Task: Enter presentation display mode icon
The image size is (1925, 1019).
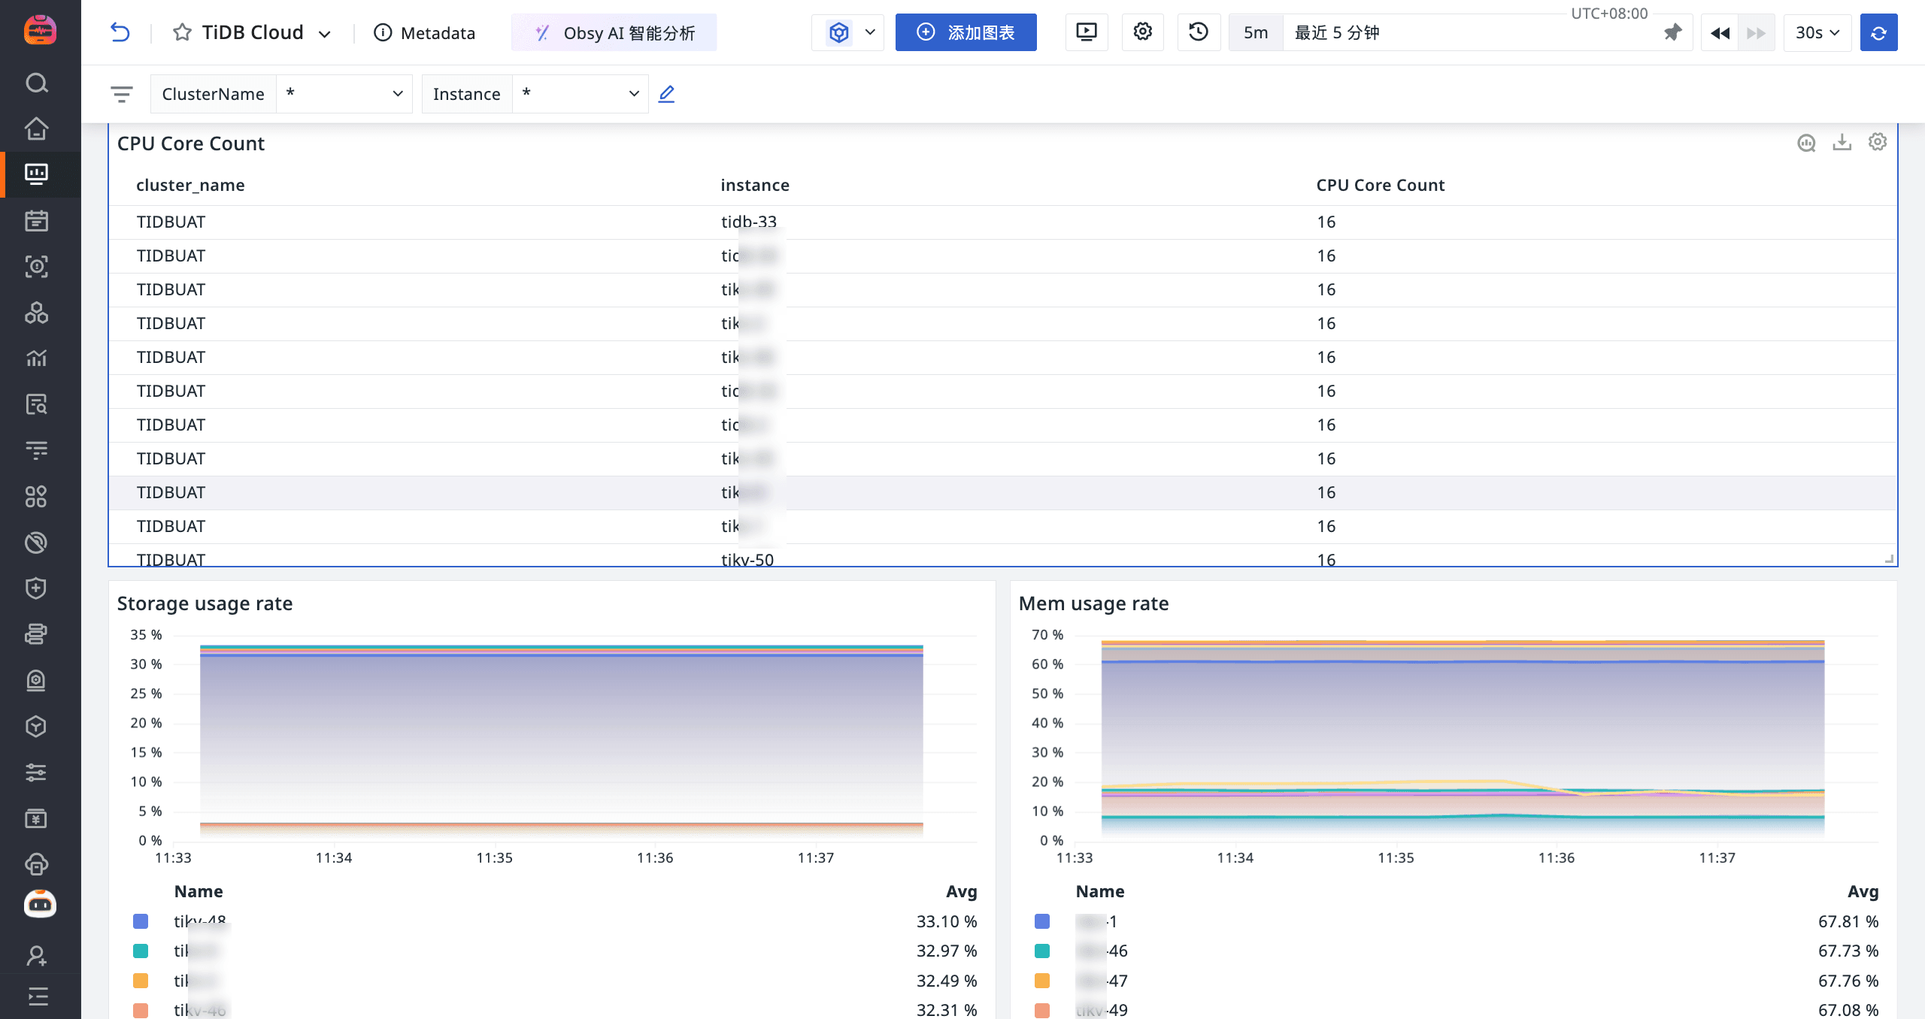Action: [1087, 32]
